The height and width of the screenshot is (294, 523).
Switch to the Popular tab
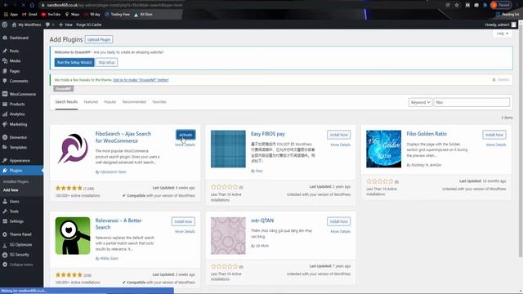(110, 102)
